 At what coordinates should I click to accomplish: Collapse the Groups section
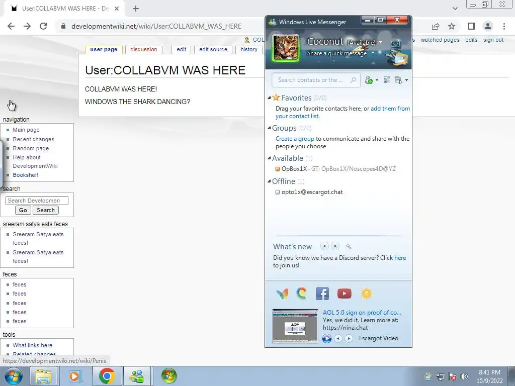(270, 128)
